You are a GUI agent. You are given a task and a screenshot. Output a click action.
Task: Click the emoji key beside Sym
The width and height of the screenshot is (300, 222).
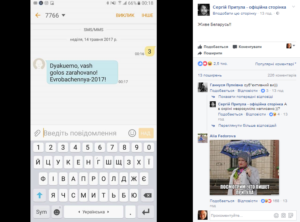pyautogui.click(x=57, y=212)
